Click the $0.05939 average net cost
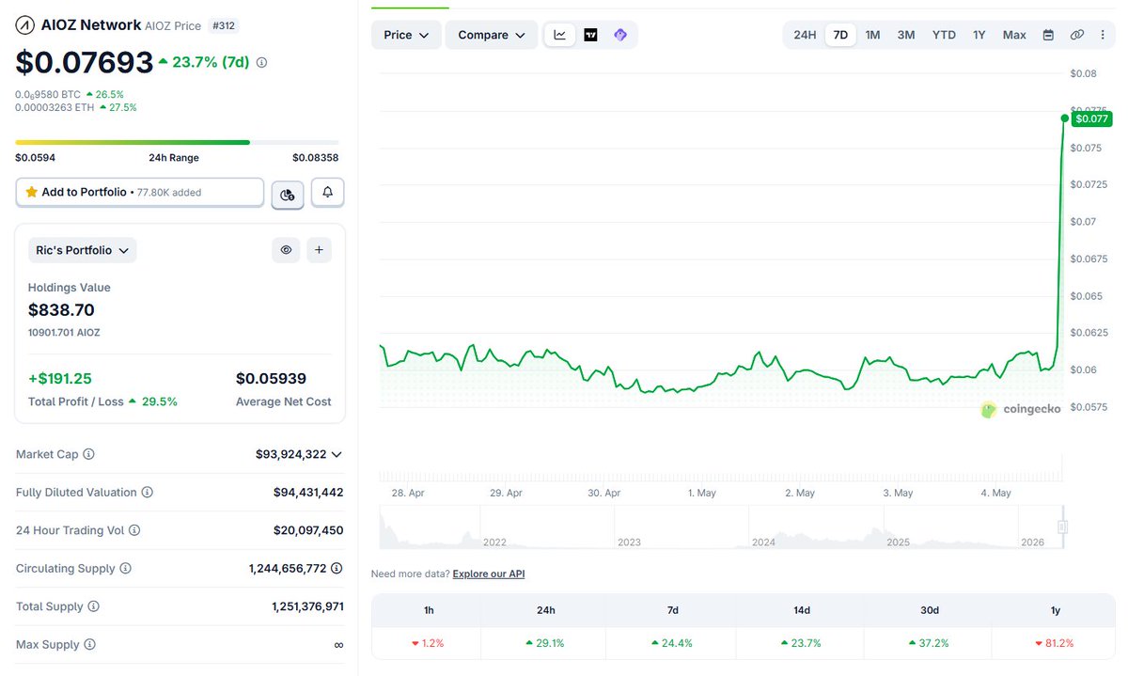1128x676 pixels. (271, 379)
